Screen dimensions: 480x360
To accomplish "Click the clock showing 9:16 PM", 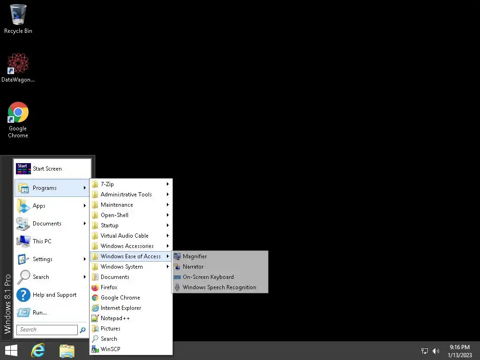I will coord(459,351).
